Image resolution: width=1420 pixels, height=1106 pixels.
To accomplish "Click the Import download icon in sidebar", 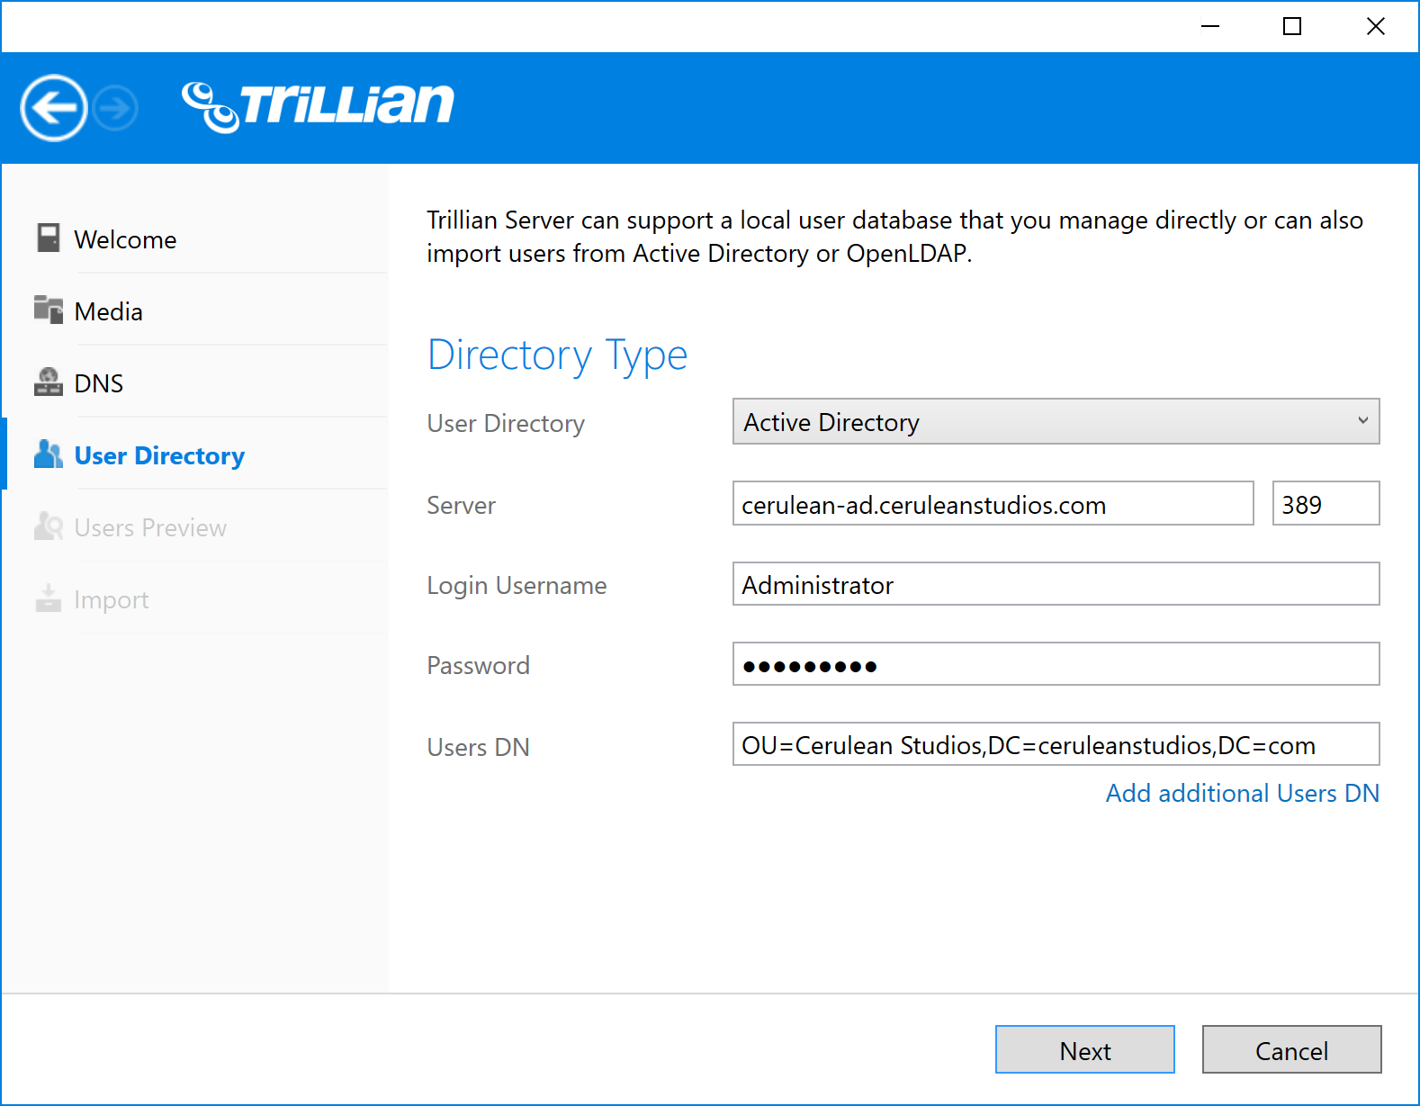I will click(x=49, y=598).
